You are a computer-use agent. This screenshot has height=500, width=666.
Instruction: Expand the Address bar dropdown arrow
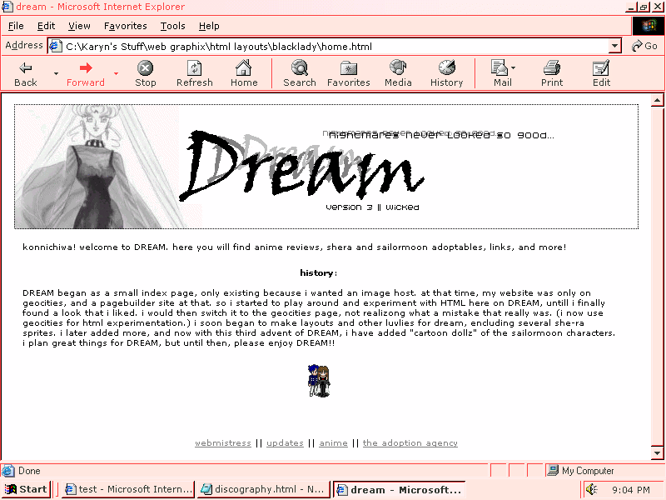[615, 47]
